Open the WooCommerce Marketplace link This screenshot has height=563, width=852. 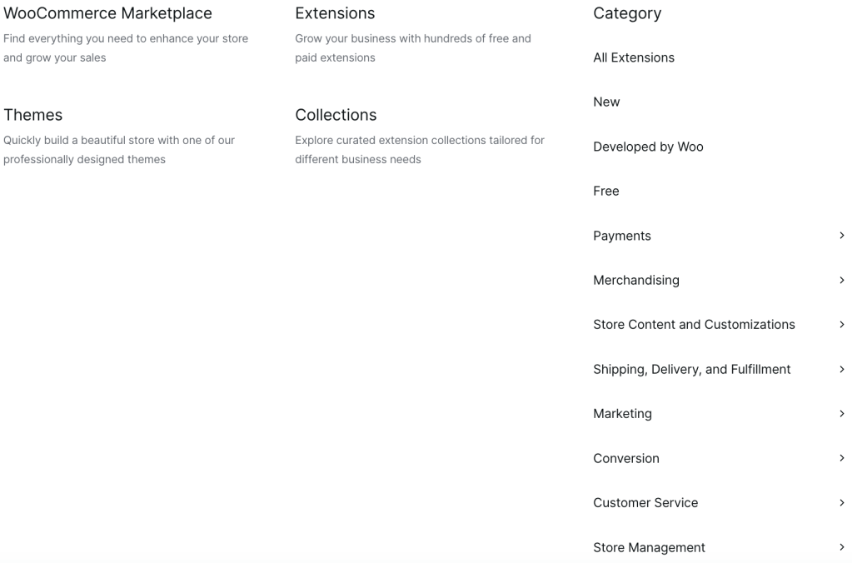point(107,13)
